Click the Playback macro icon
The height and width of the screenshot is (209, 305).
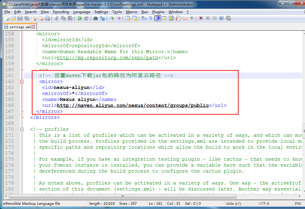click(214, 18)
